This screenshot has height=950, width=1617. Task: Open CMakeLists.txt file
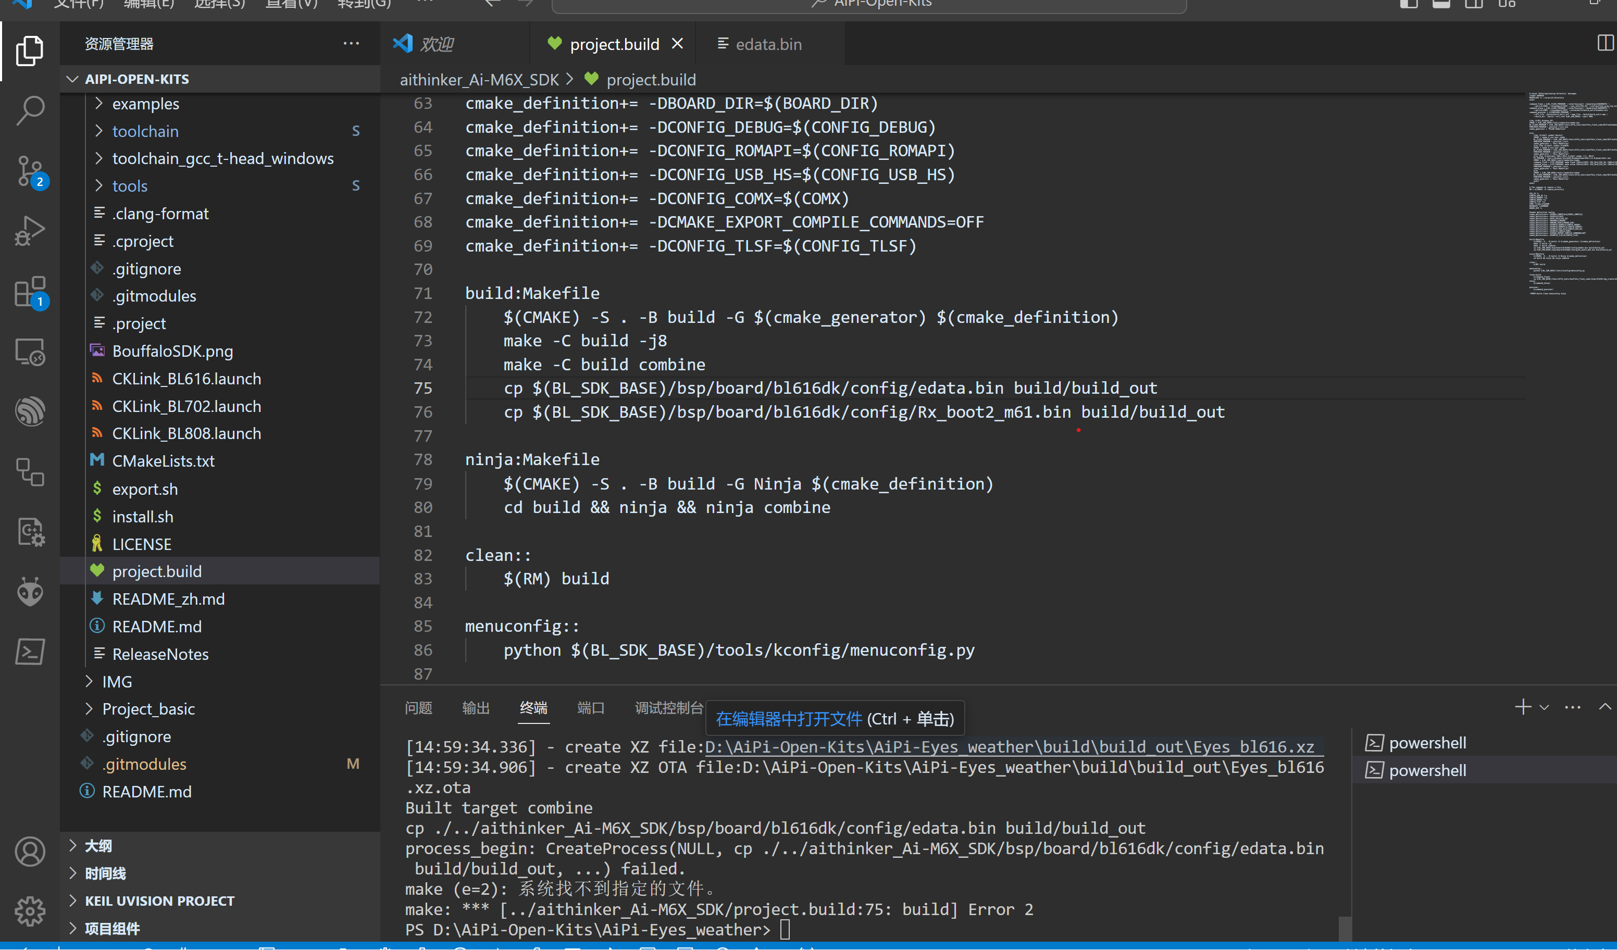coord(220,461)
